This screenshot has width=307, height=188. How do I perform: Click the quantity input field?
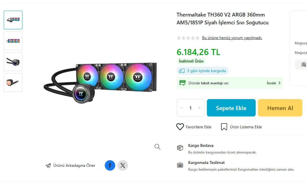pos(190,108)
